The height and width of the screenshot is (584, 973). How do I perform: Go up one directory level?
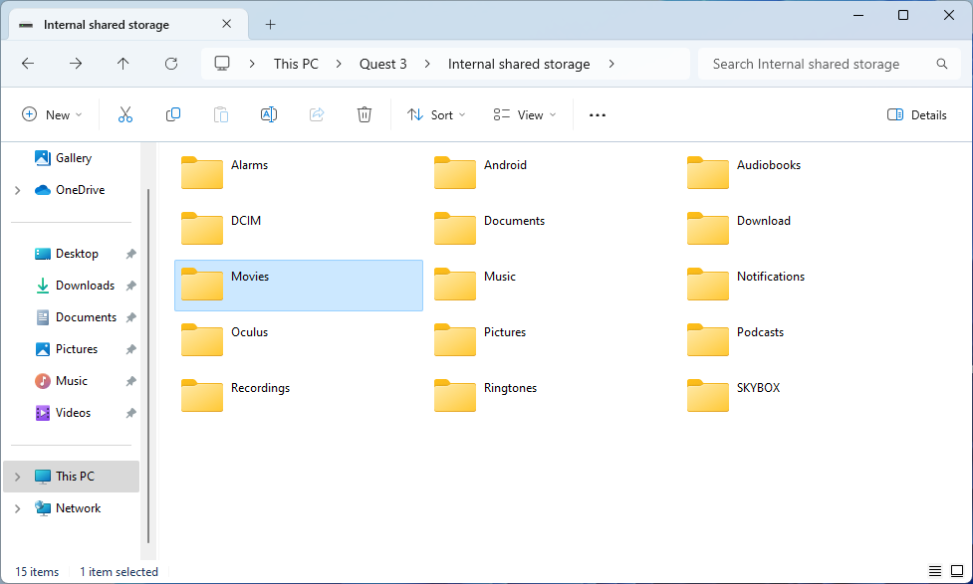pyautogui.click(x=123, y=64)
